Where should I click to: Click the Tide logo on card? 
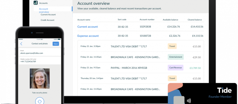pyautogui.click(x=224, y=91)
